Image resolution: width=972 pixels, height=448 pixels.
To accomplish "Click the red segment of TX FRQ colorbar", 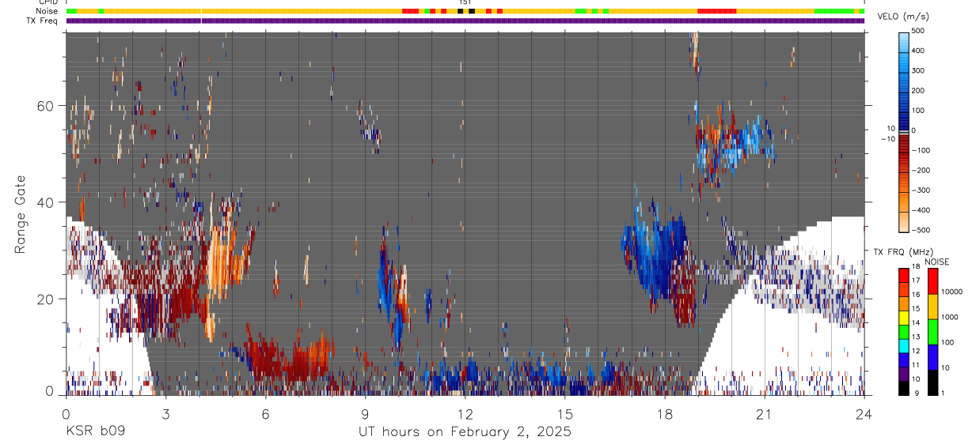I will click(904, 275).
